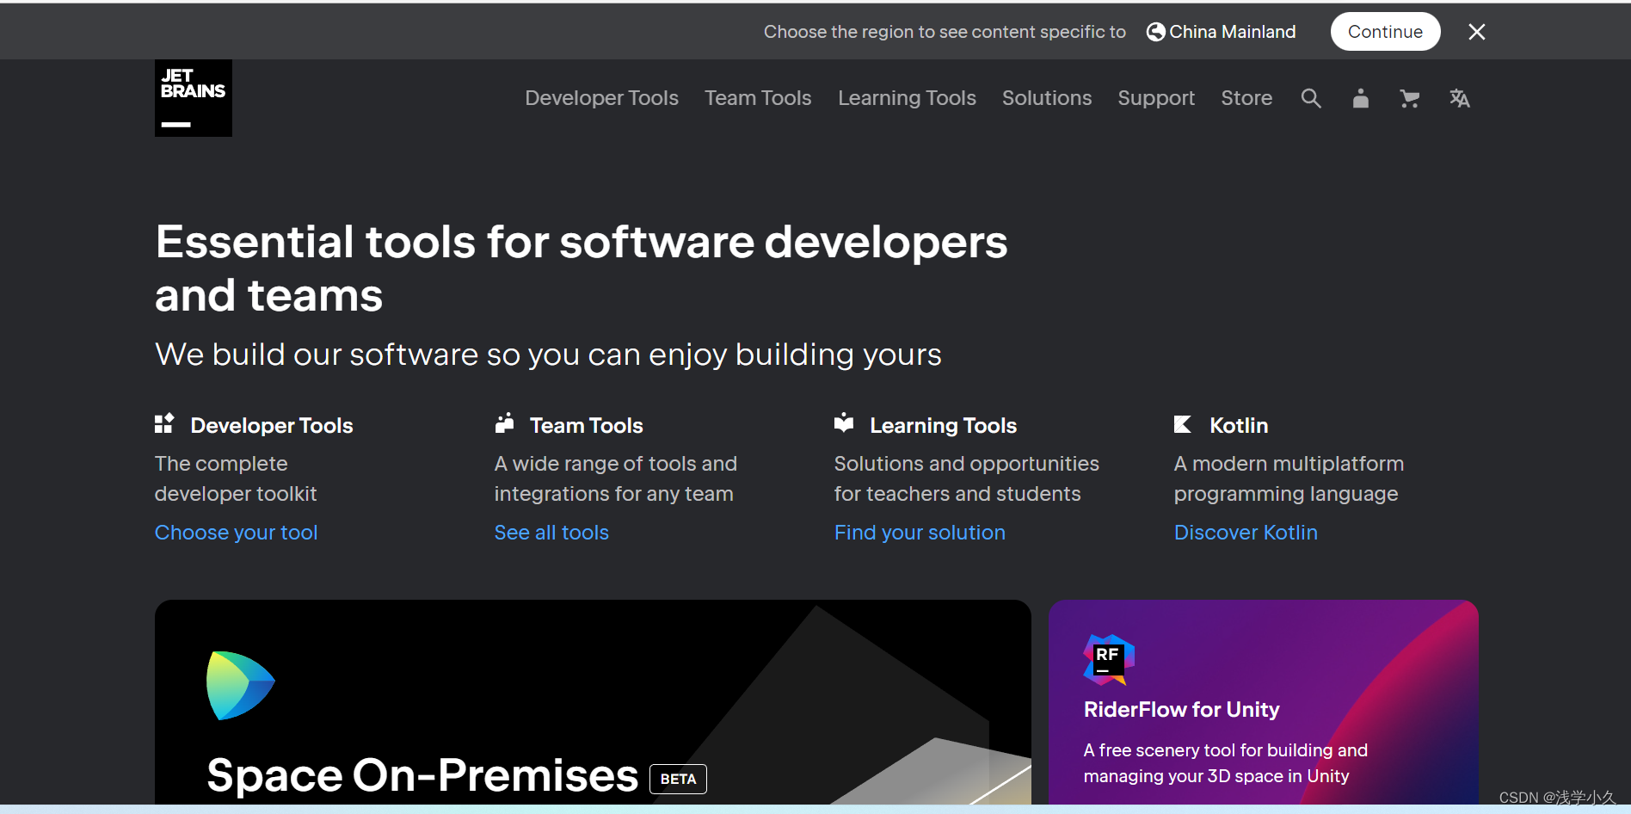Screen dimensions: 1631x814
Task: Open the account profile icon
Action: [x=1360, y=98]
